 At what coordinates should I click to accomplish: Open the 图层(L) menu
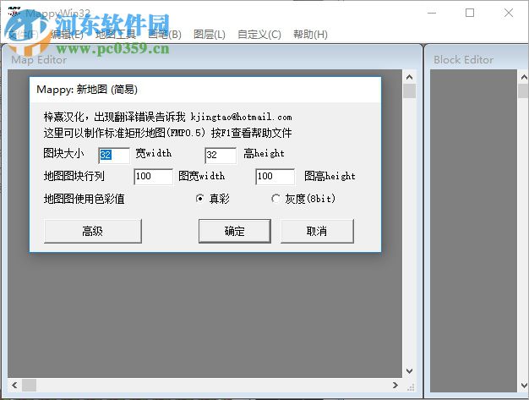[210, 35]
